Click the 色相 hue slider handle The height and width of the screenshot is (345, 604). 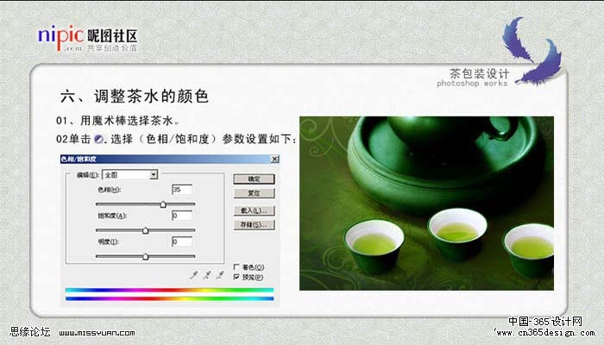pyautogui.click(x=163, y=204)
